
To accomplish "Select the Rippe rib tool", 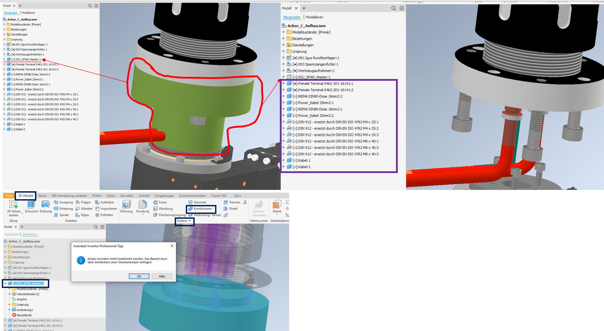I will [x=82, y=215].
